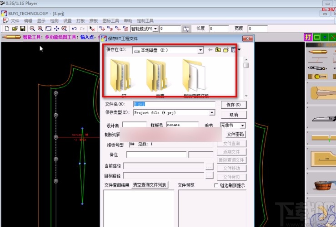Screen dimensions: 336x227
Task: Click the folder list vertical scrollbar in dialog
Action: pyautogui.click(x=246, y=77)
